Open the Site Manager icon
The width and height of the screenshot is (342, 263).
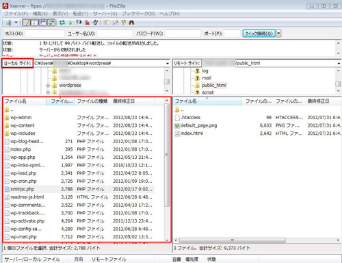tap(9, 23)
